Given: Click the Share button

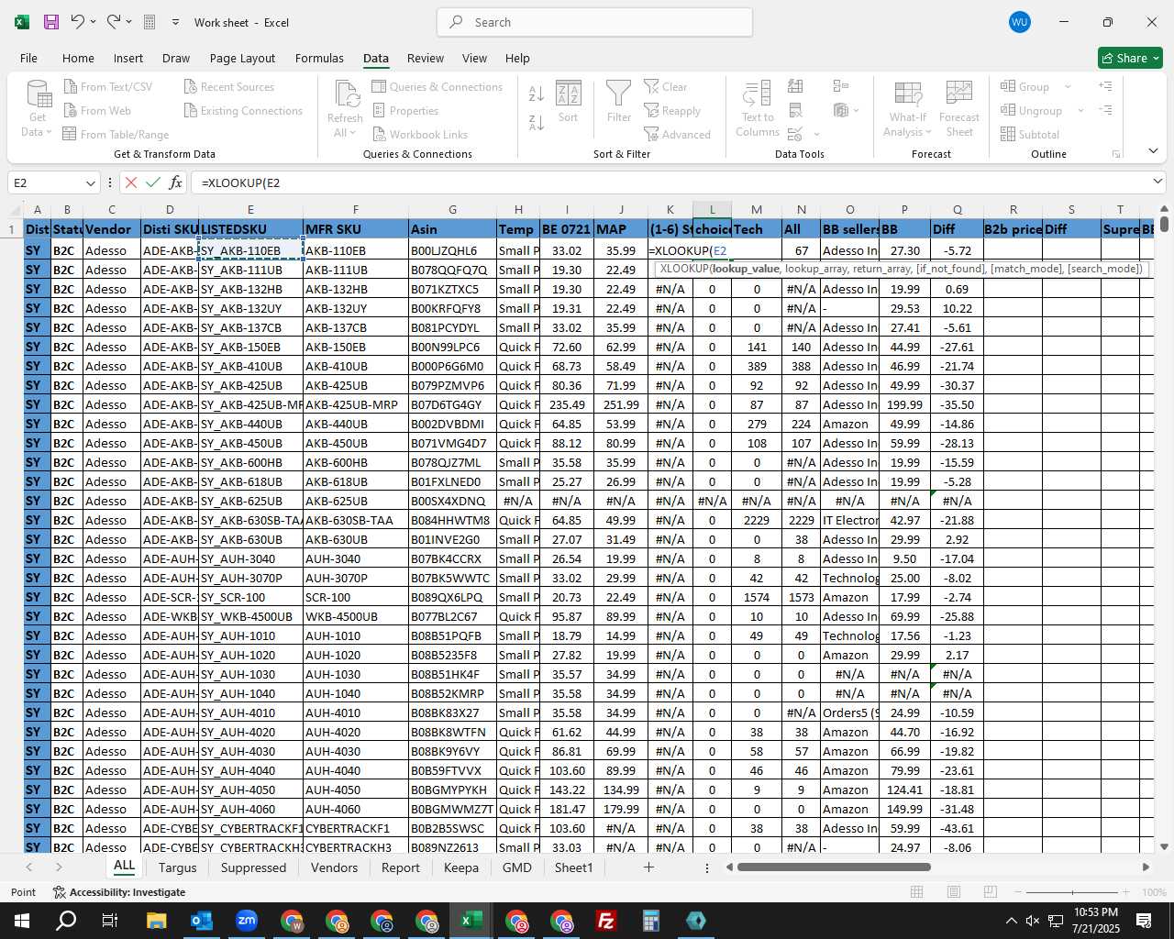Looking at the screenshot, I should coord(1130,58).
